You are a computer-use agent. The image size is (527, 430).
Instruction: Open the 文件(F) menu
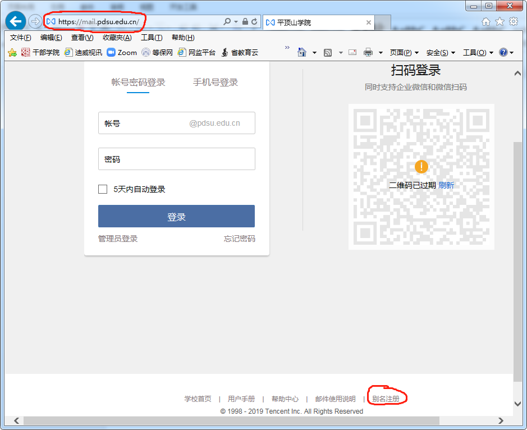coord(21,38)
